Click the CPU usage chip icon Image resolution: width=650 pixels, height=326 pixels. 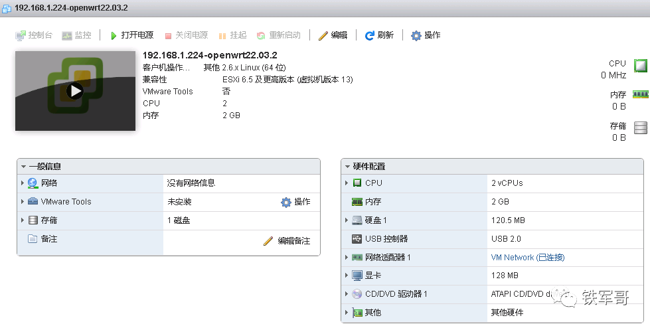pyautogui.click(x=641, y=65)
